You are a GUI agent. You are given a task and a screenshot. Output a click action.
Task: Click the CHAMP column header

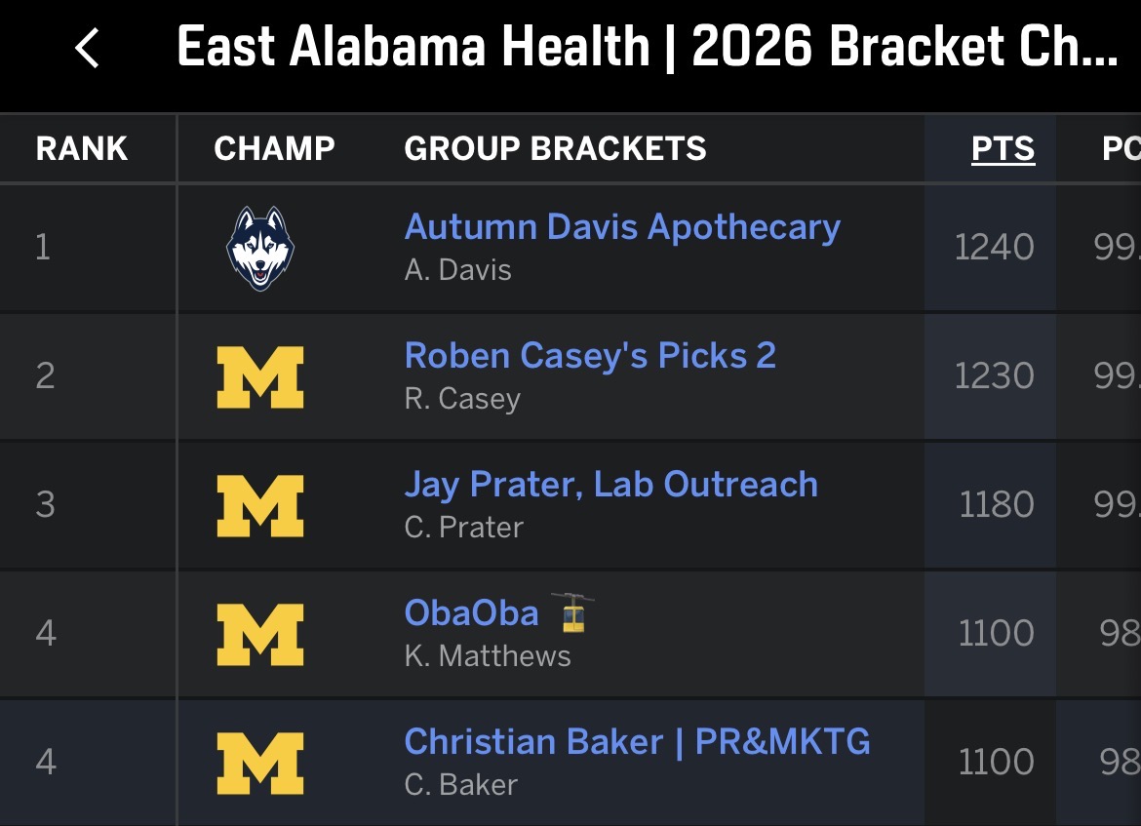[274, 148]
